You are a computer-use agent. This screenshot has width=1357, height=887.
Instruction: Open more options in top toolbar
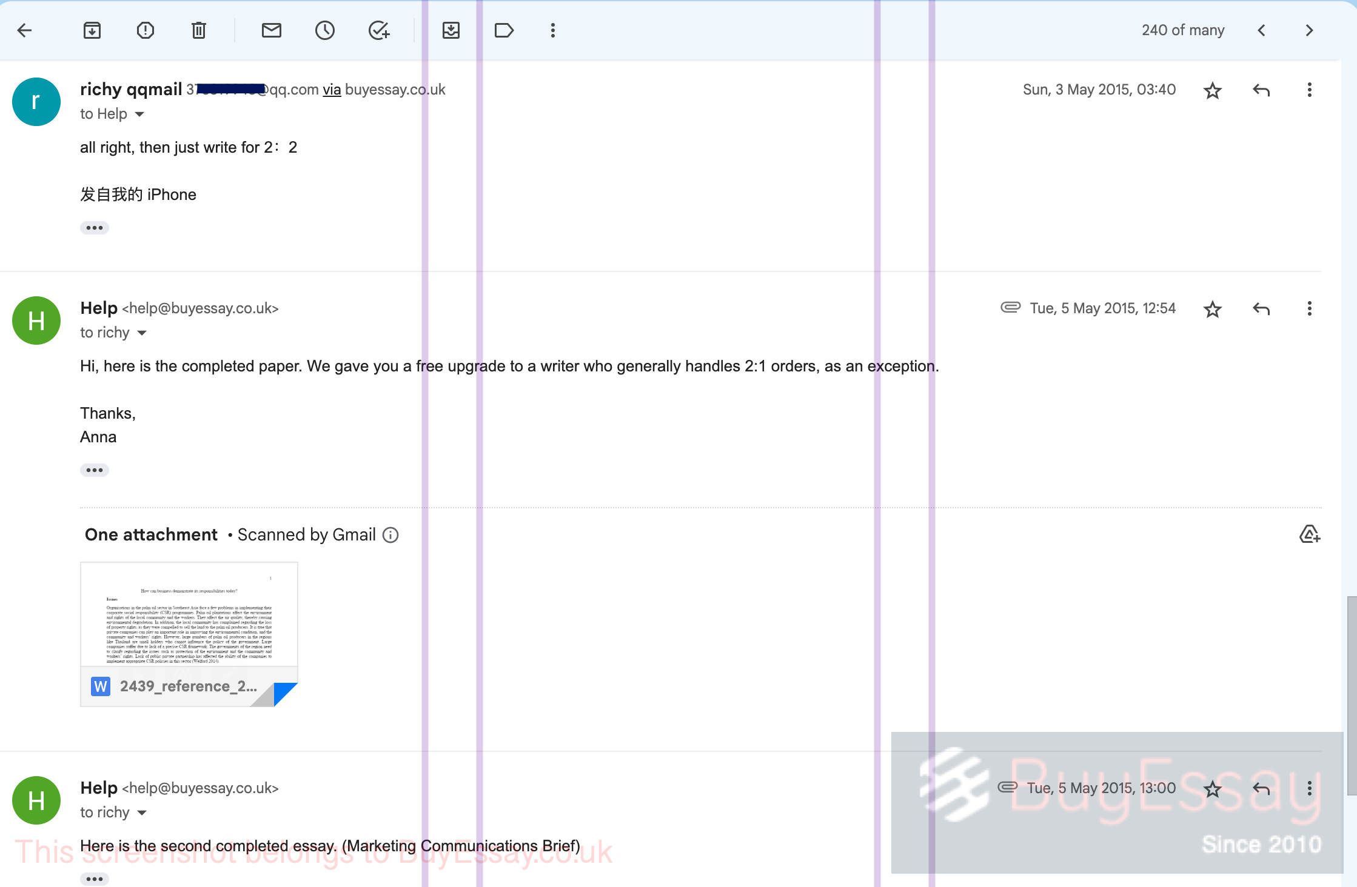[553, 30]
